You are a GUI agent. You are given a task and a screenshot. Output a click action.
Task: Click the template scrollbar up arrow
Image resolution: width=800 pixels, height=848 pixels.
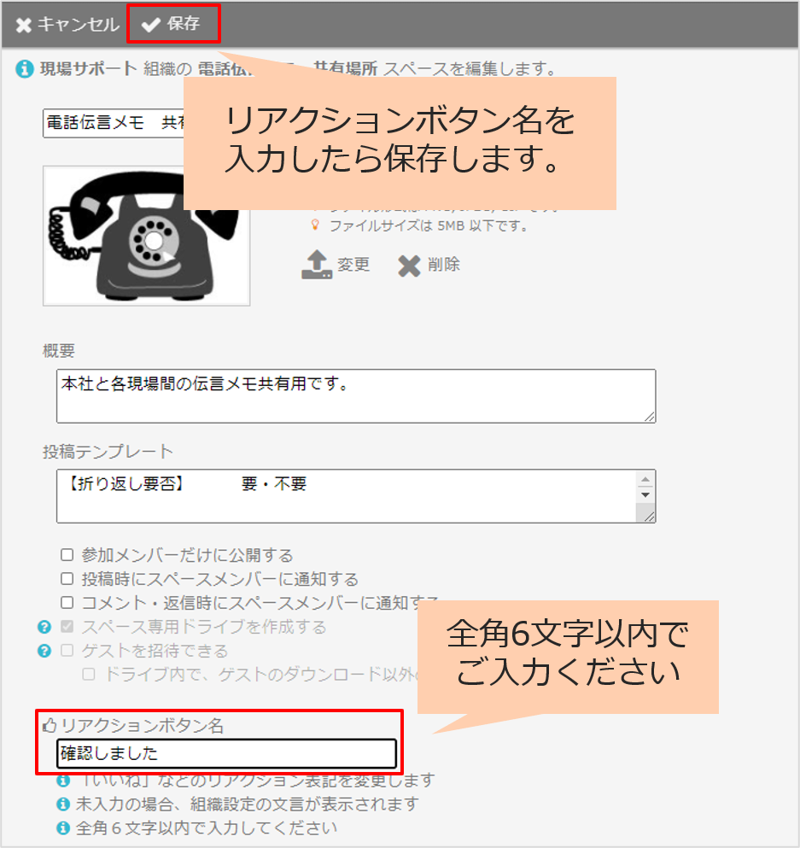coord(645,480)
